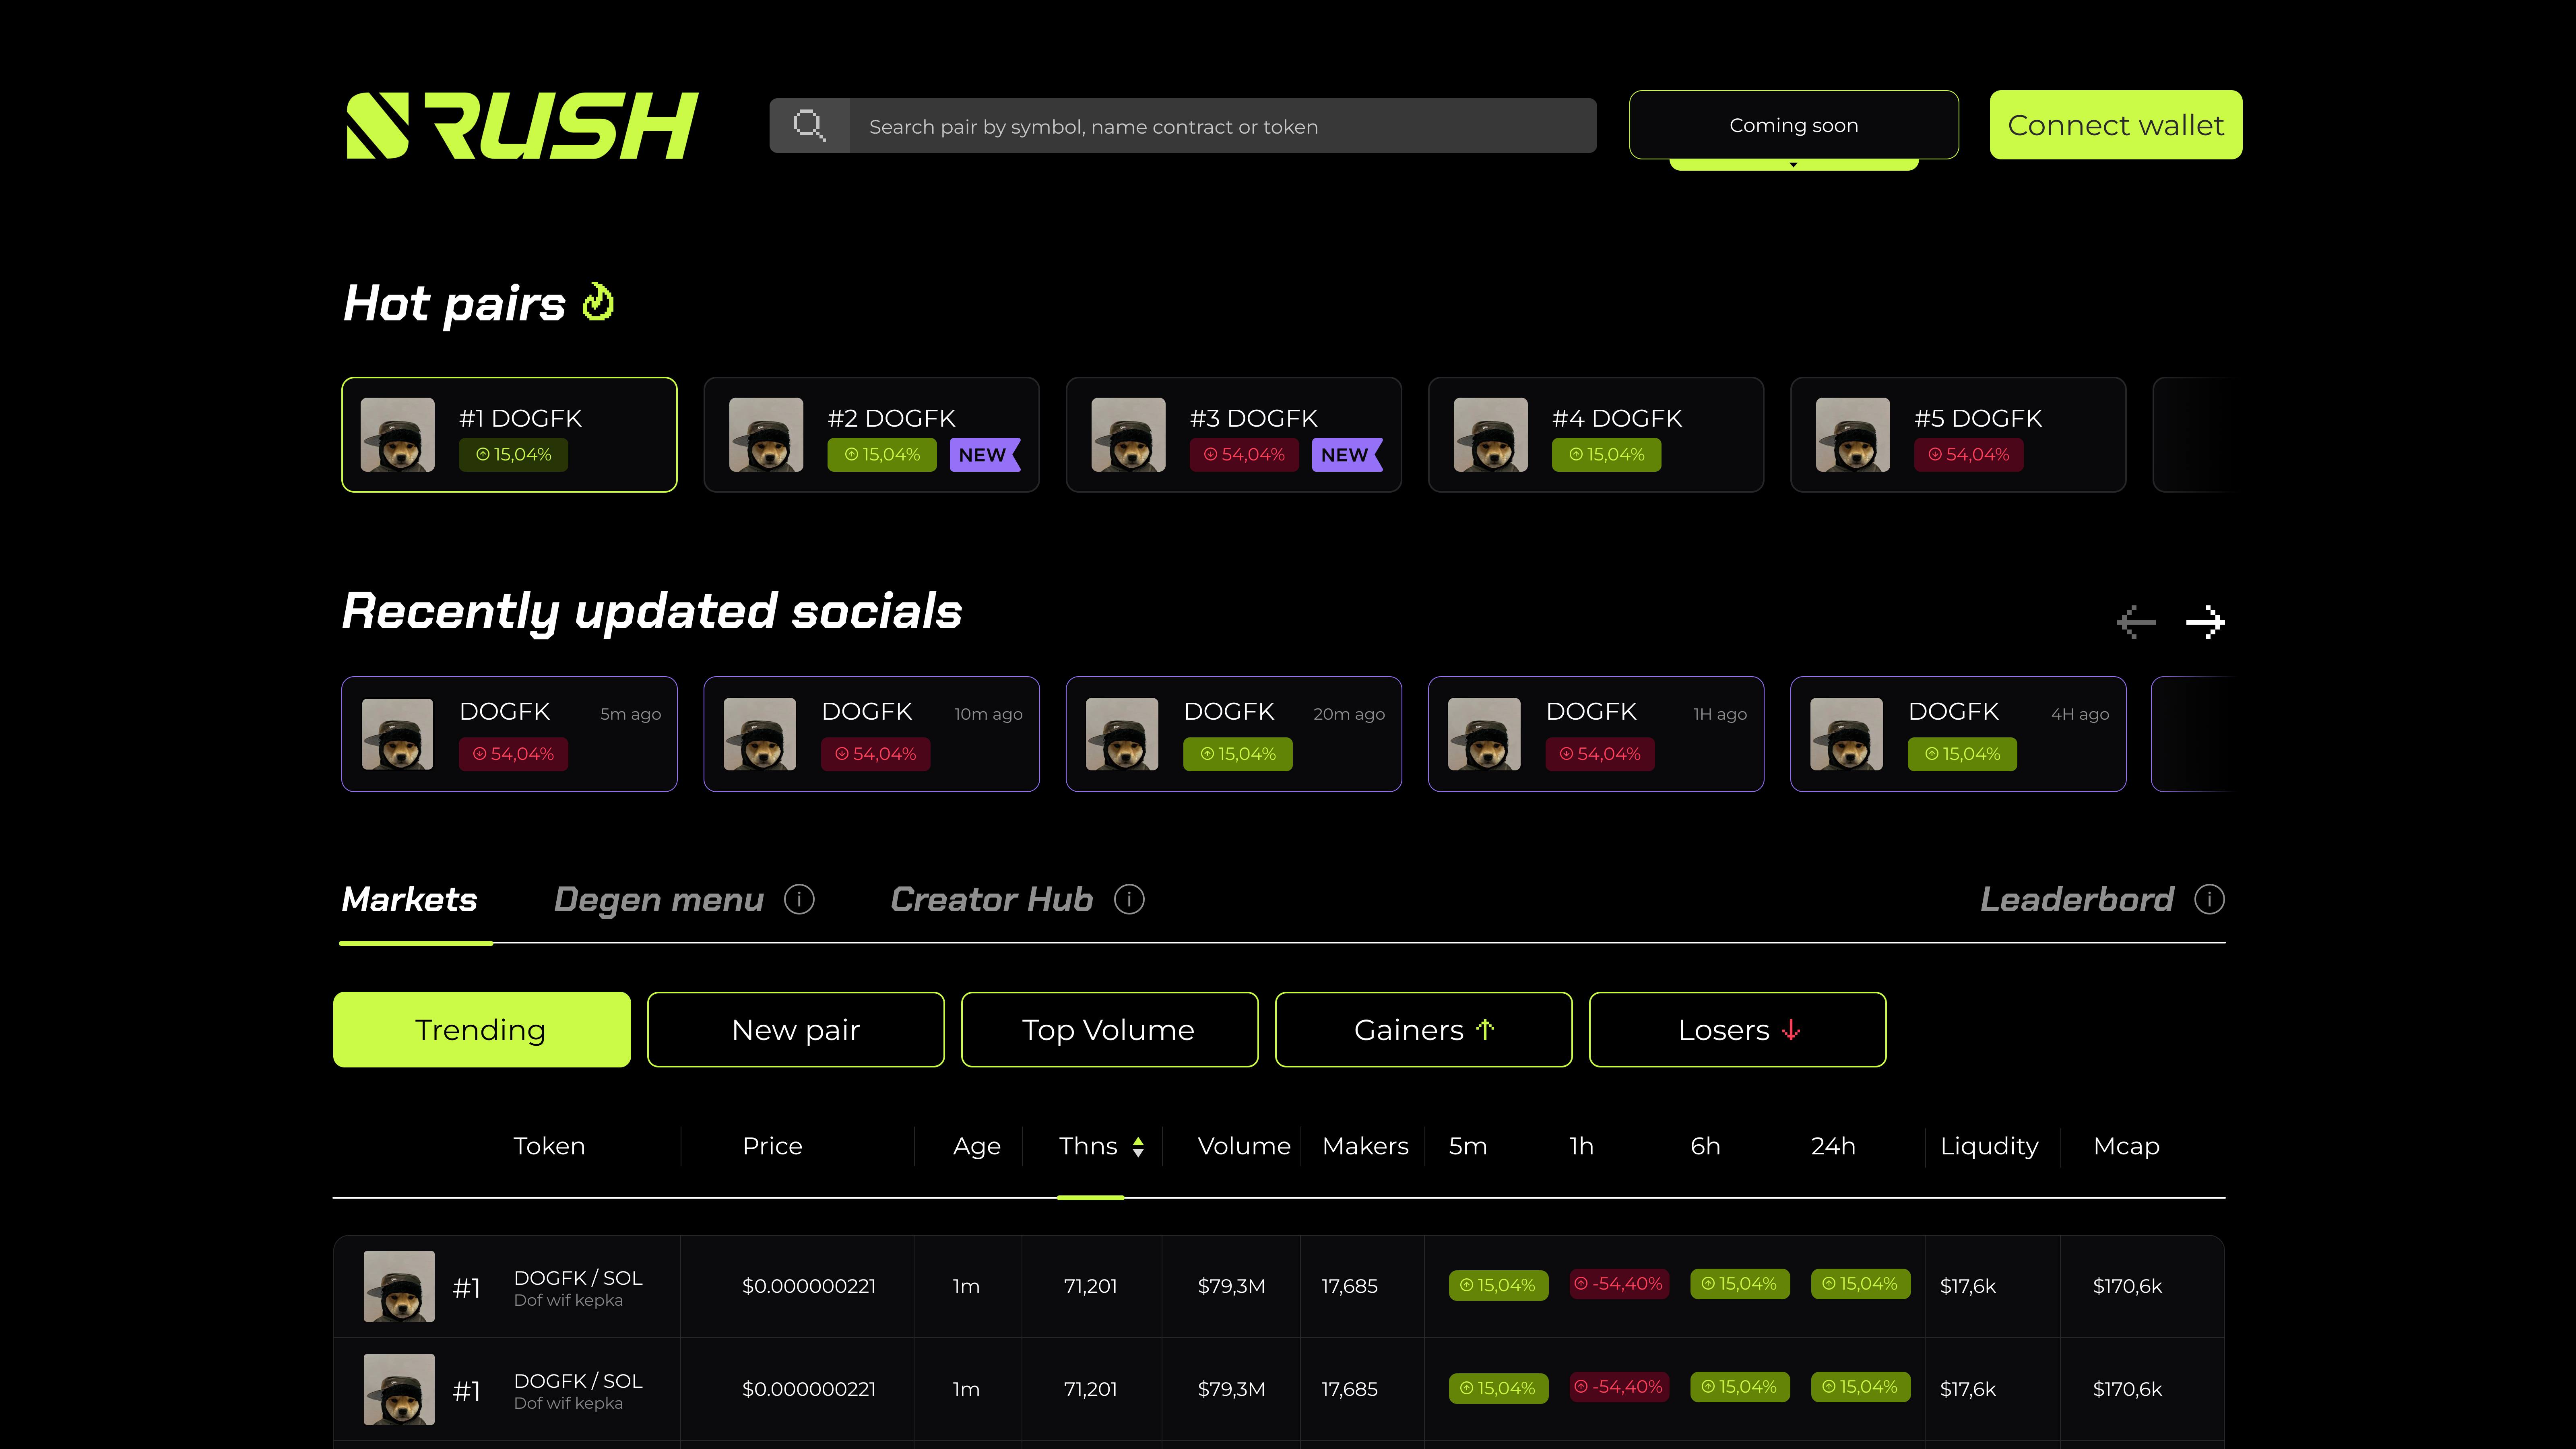The height and width of the screenshot is (1449, 2576).
Task: Click the search magnifier icon
Action: pos(809,125)
